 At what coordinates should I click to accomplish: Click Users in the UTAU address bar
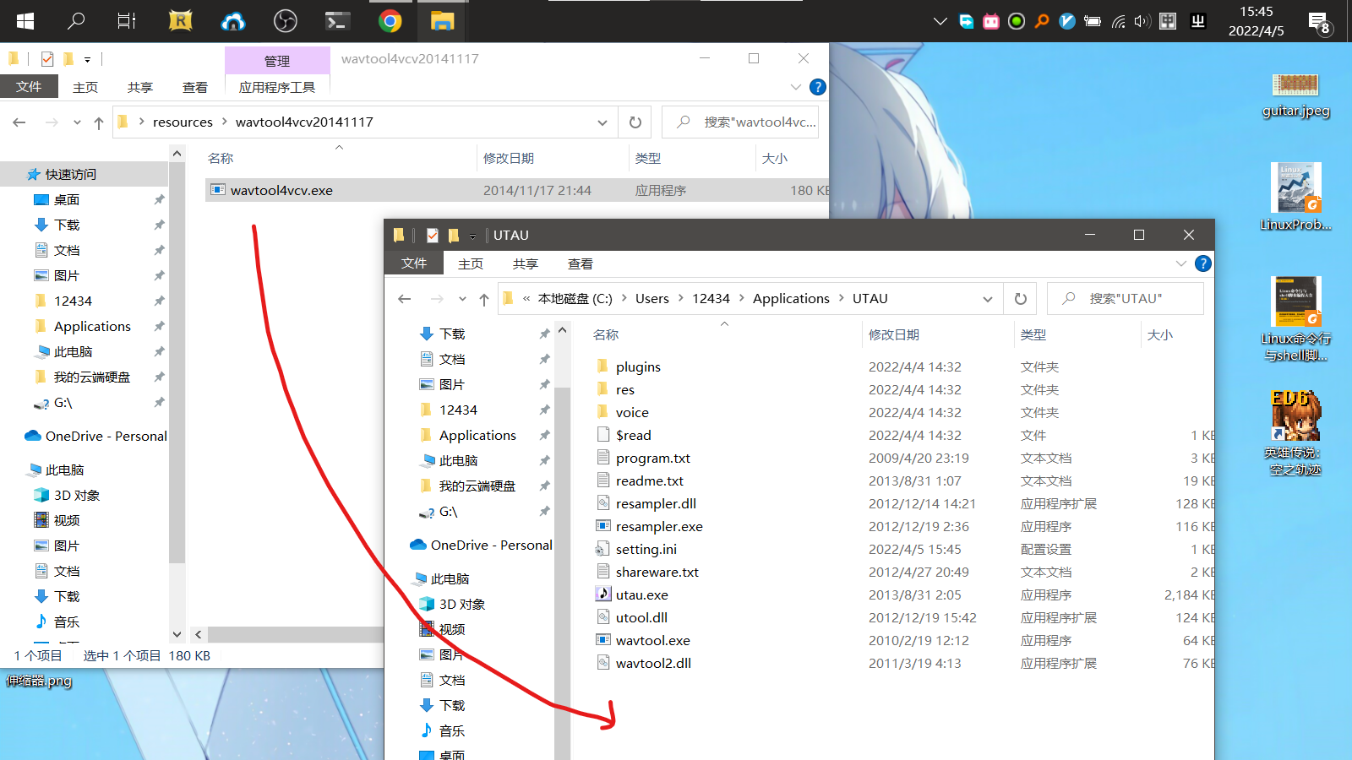[x=652, y=299]
